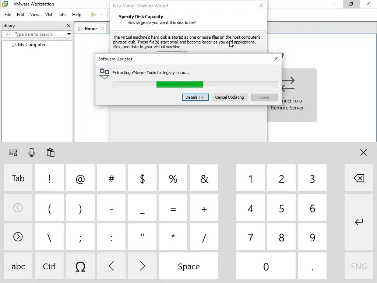Open the Power On dropdown arrow

[x=102, y=15]
